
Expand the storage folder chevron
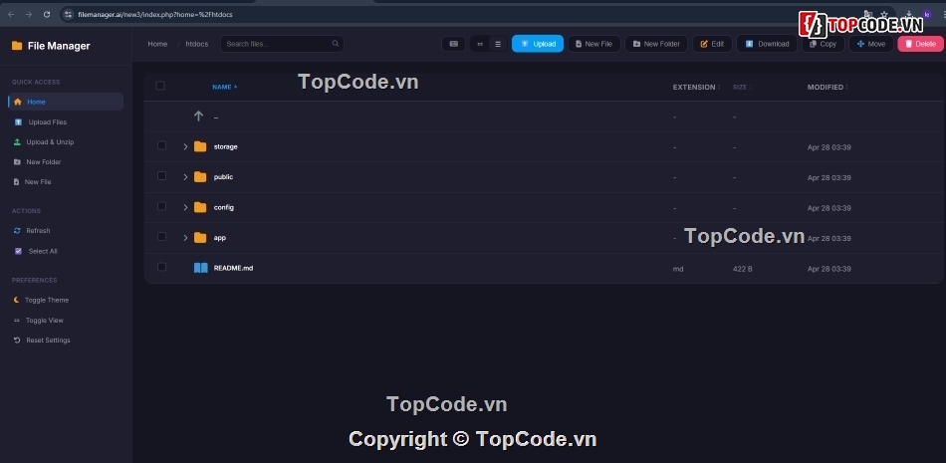(185, 146)
